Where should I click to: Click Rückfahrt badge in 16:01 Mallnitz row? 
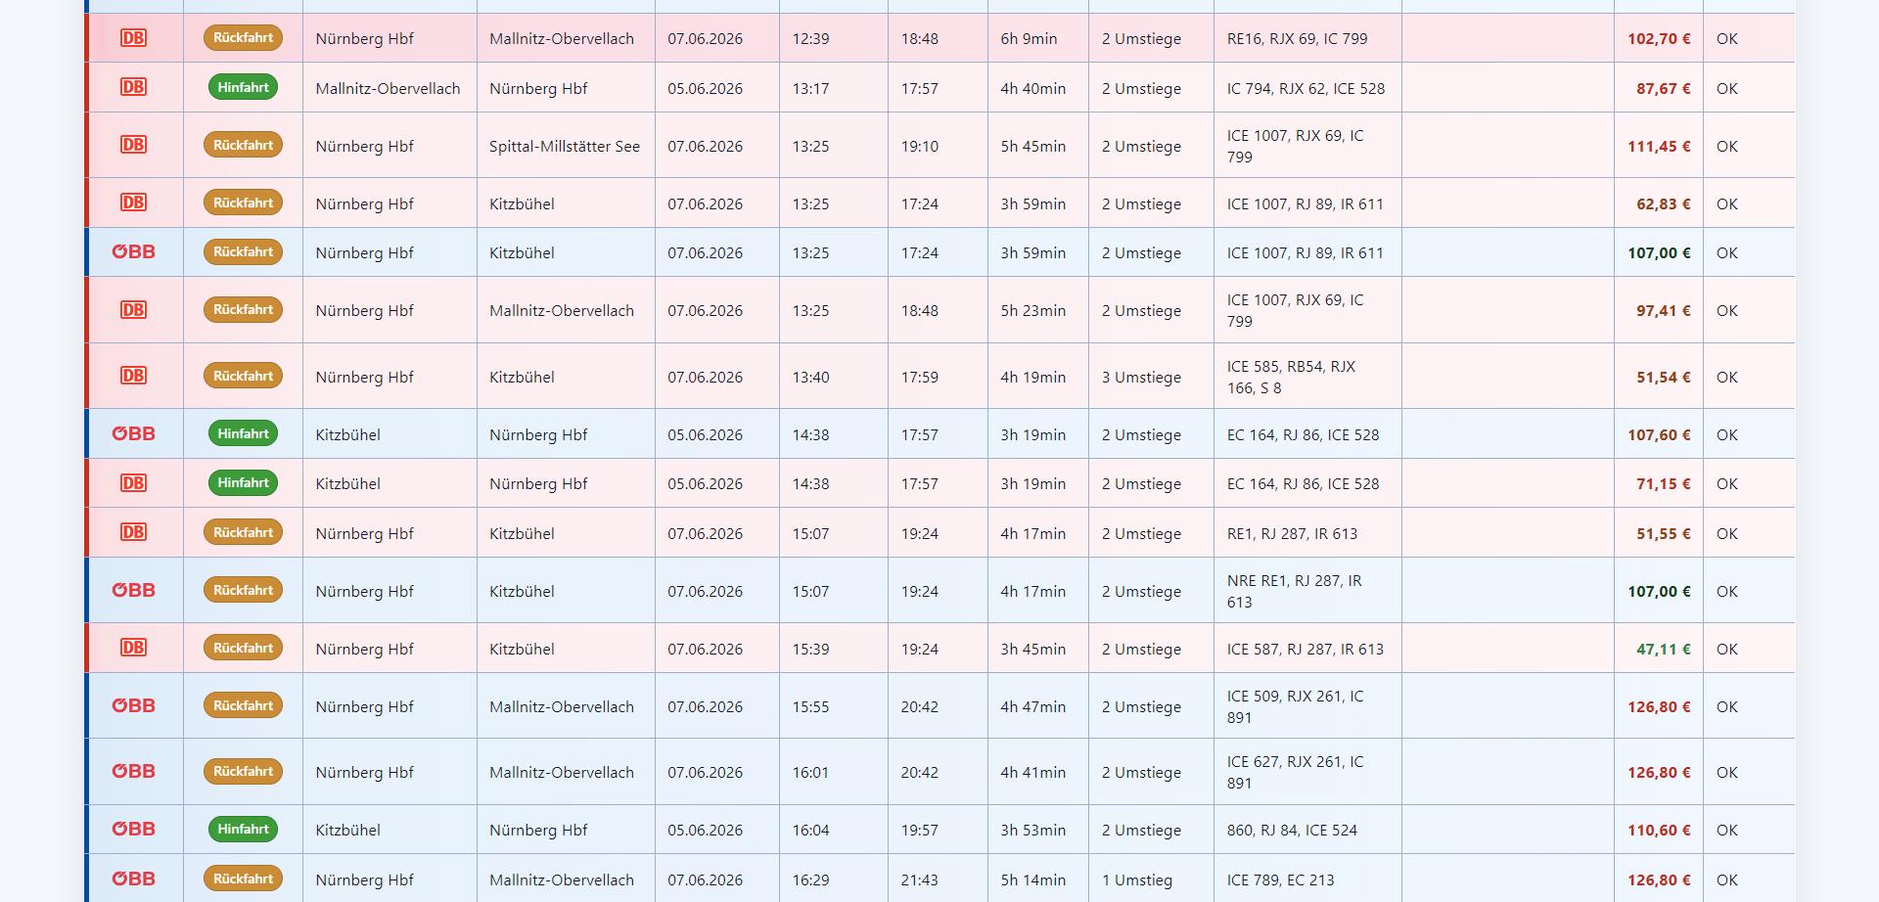[243, 771]
